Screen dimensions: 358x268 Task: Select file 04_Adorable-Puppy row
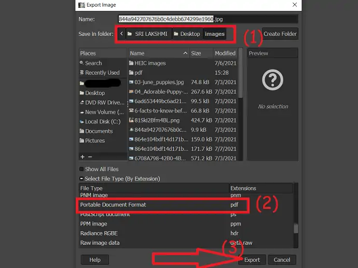click(x=183, y=92)
